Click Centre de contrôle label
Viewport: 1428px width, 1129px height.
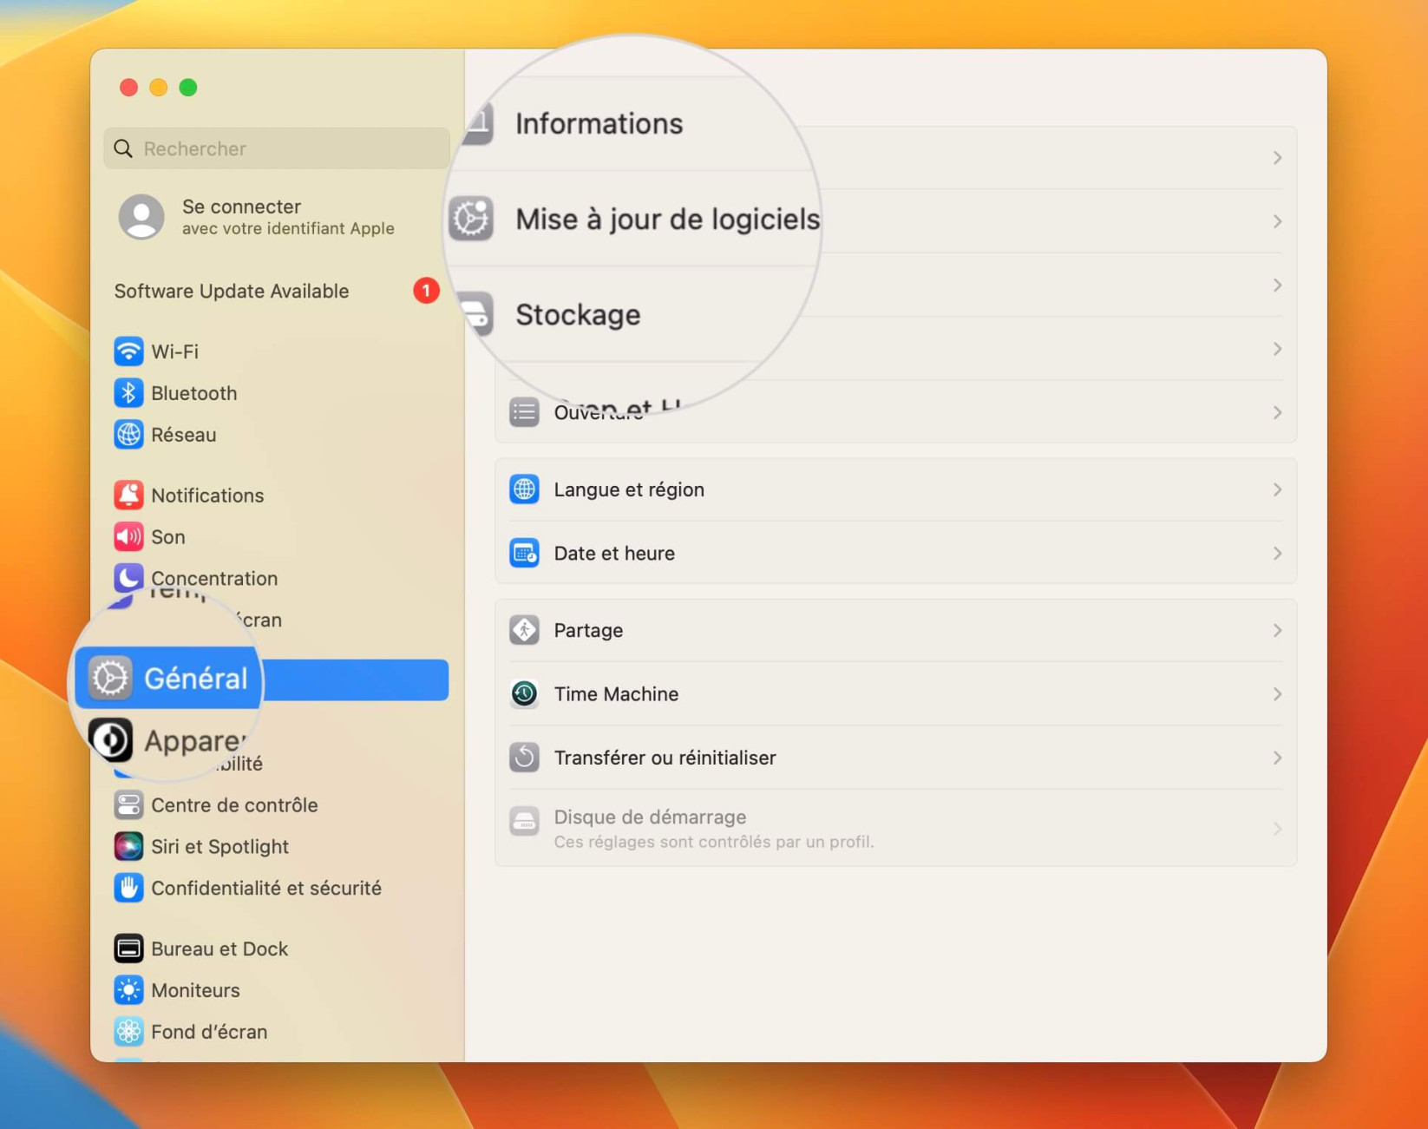(x=234, y=805)
